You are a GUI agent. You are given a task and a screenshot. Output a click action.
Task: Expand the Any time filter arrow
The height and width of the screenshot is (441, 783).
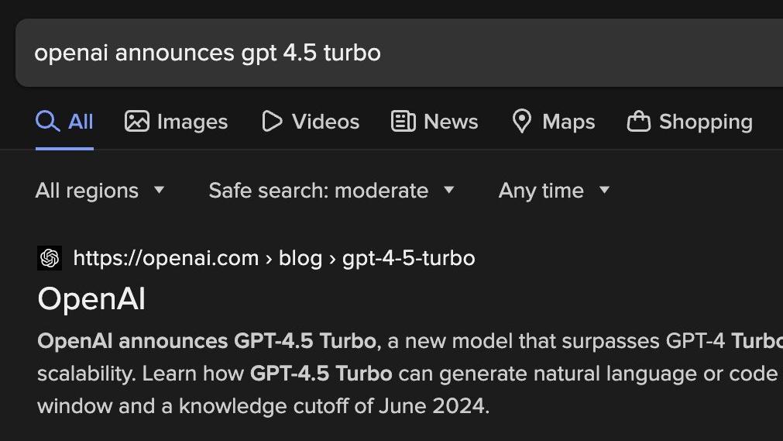(x=604, y=190)
